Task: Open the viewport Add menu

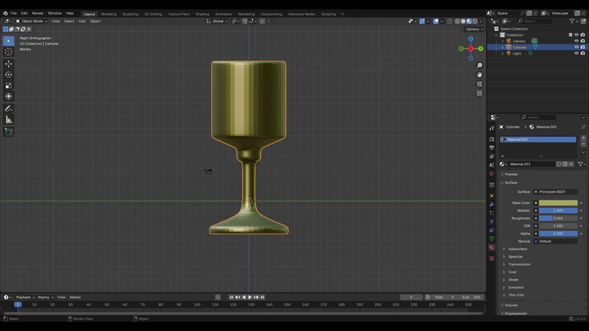Action: click(x=82, y=21)
